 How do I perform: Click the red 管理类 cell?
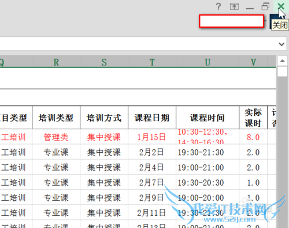click(56, 137)
